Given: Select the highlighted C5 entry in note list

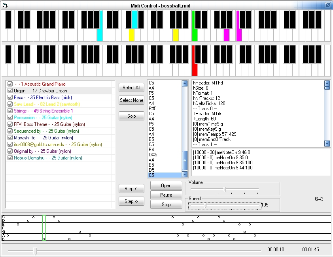Looking at the screenshot, I should click(x=165, y=175).
